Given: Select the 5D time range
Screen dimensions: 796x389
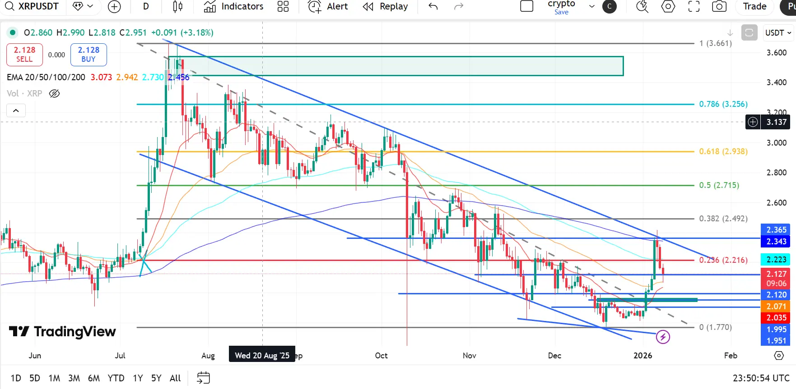Looking at the screenshot, I should click(35, 378).
